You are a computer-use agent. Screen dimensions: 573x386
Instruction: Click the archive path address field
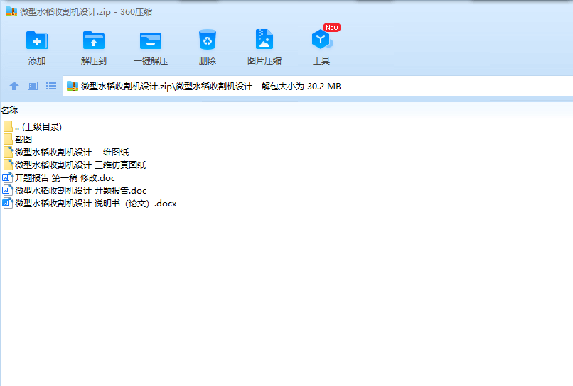click(318, 86)
